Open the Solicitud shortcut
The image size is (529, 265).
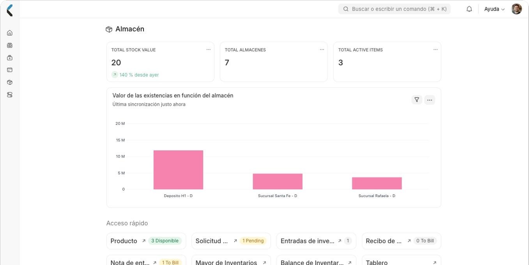231,241
